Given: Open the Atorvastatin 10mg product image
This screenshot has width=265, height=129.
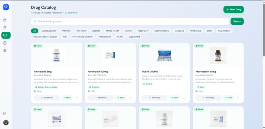Looking at the screenshot, I should pos(218,55).
